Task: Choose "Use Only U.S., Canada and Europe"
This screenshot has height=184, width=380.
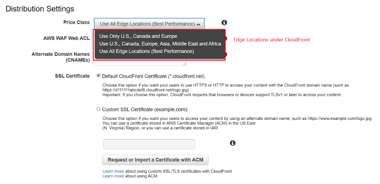Action: [138, 36]
